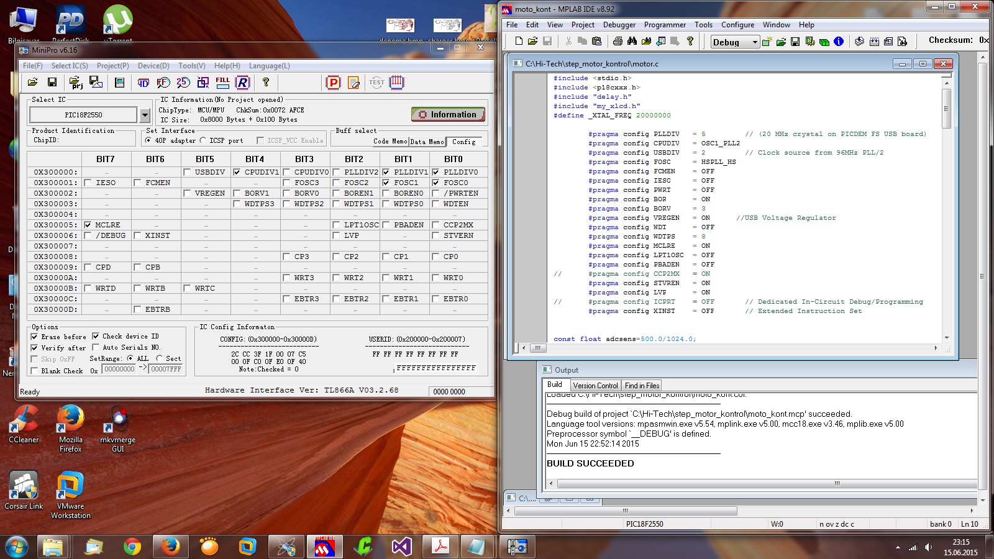Open CCleaner desktop shortcut
The width and height of the screenshot is (994, 559).
coord(24,424)
